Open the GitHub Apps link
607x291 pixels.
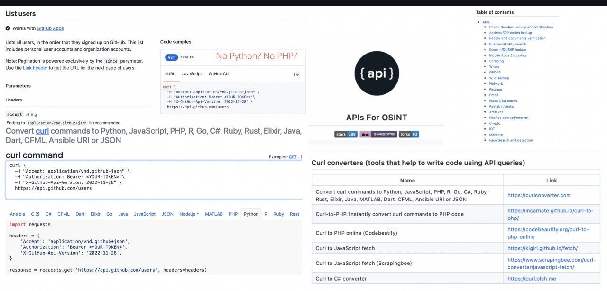coord(50,28)
